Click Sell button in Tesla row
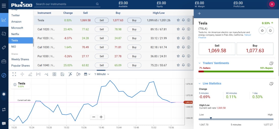This screenshot has width=279, height=129. click(x=102, y=20)
